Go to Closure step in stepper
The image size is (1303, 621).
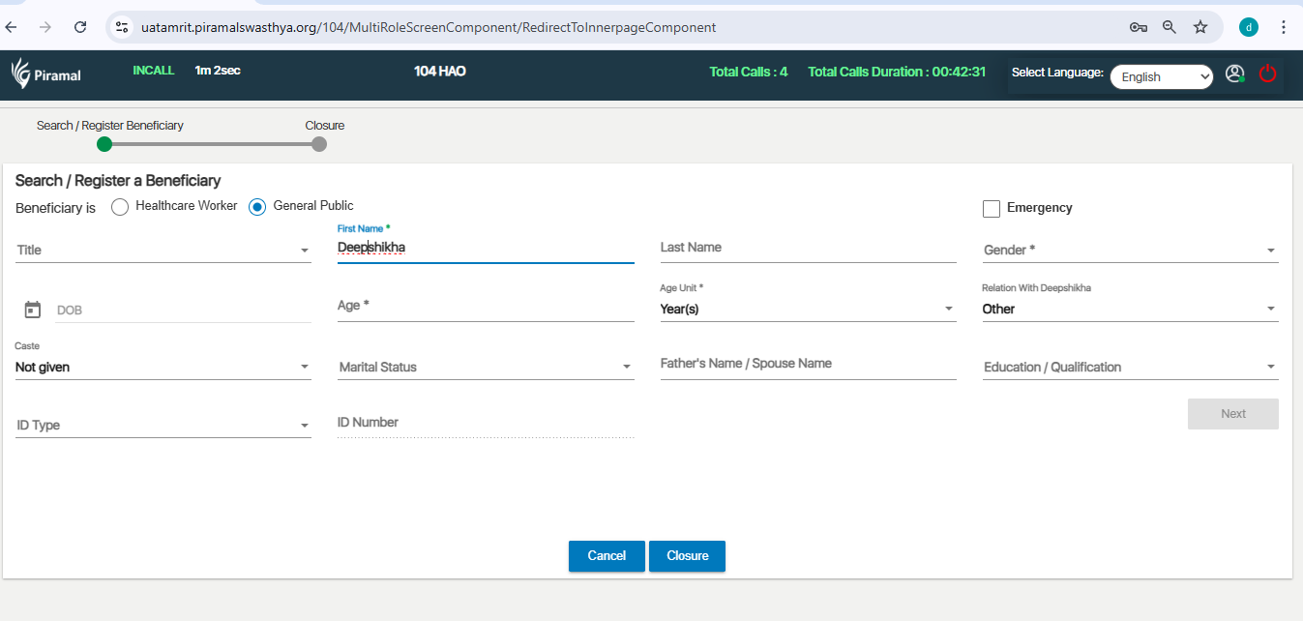click(319, 144)
